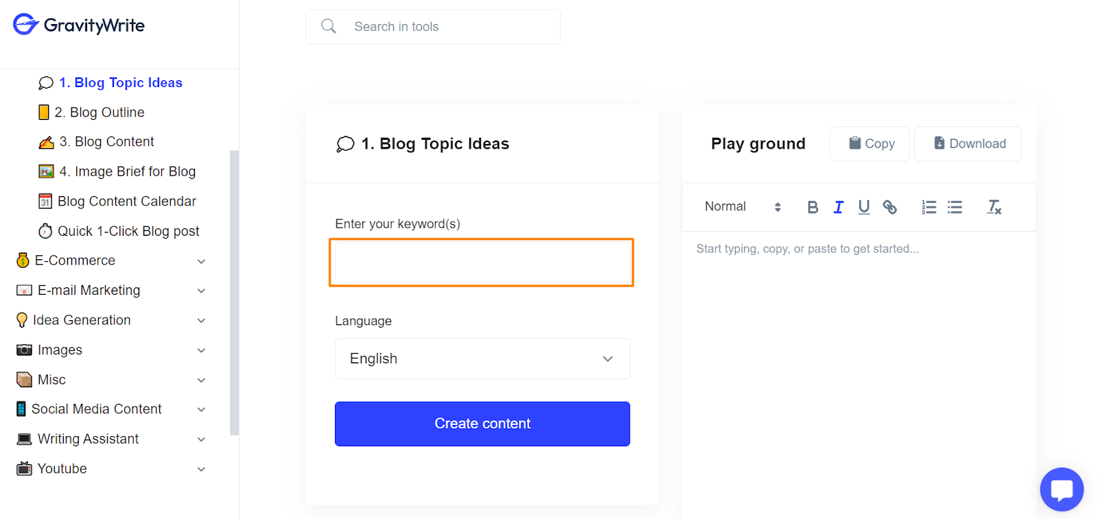Open the Normal heading style dropdown

(x=743, y=207)
